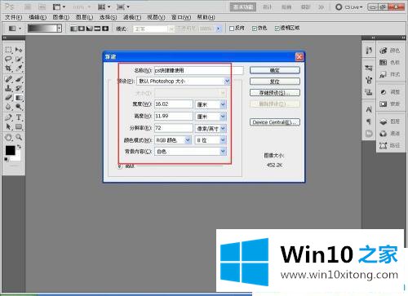Open the 图层(L) menu

84,17
